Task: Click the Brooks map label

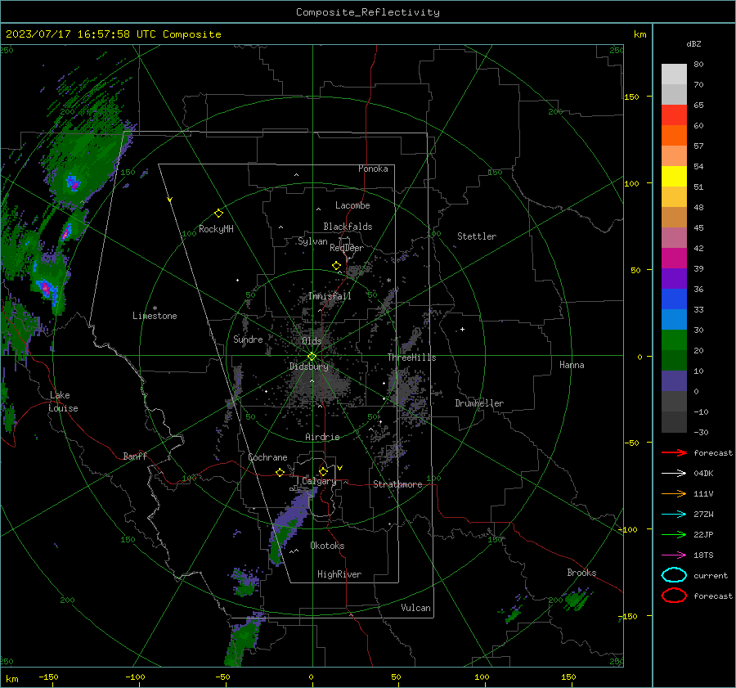Action: pos(581,573)
